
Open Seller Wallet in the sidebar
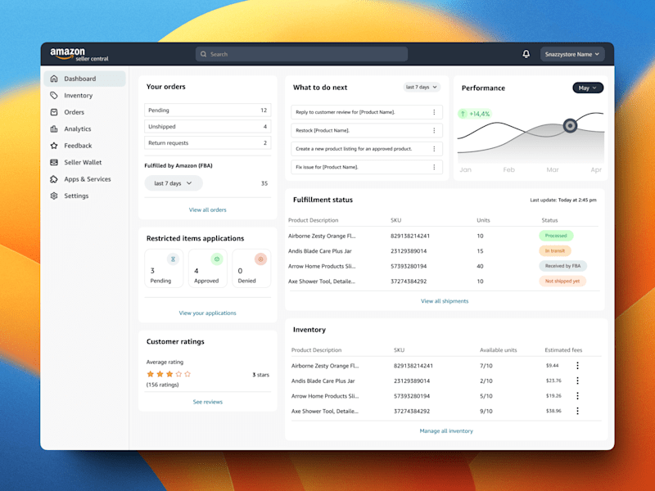pyautogui.click(x=84, y=162)
